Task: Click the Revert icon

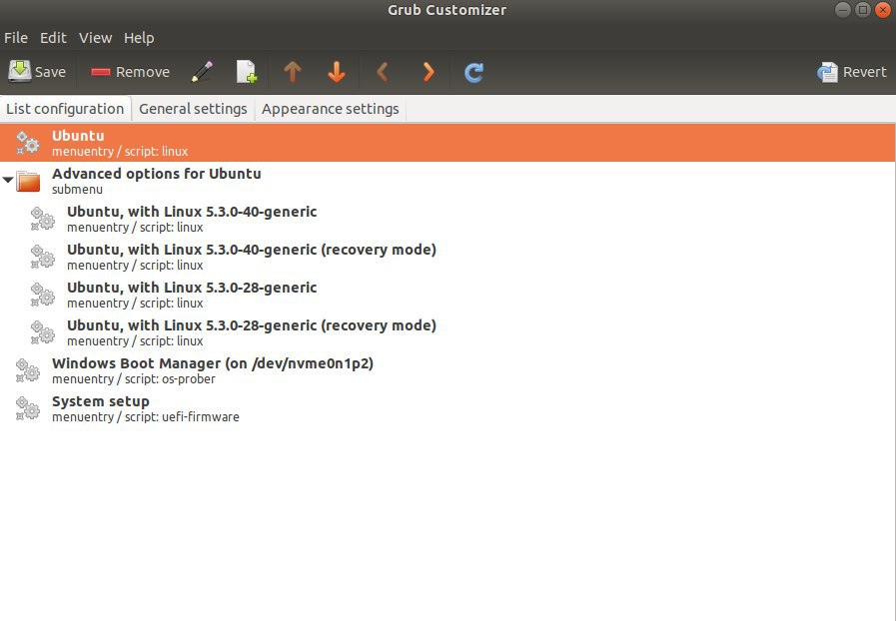Action: coord(827,72)
